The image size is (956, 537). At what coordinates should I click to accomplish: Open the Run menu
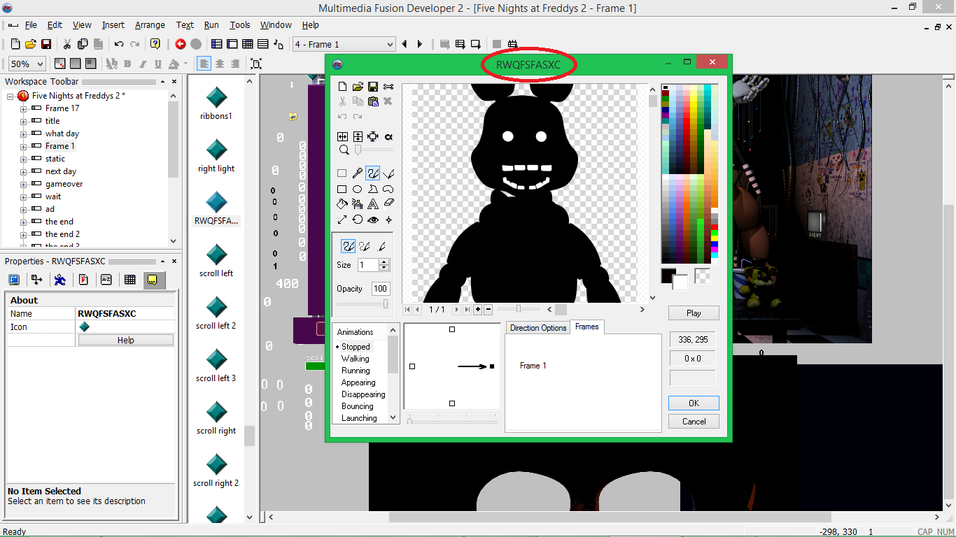point(211,24)
